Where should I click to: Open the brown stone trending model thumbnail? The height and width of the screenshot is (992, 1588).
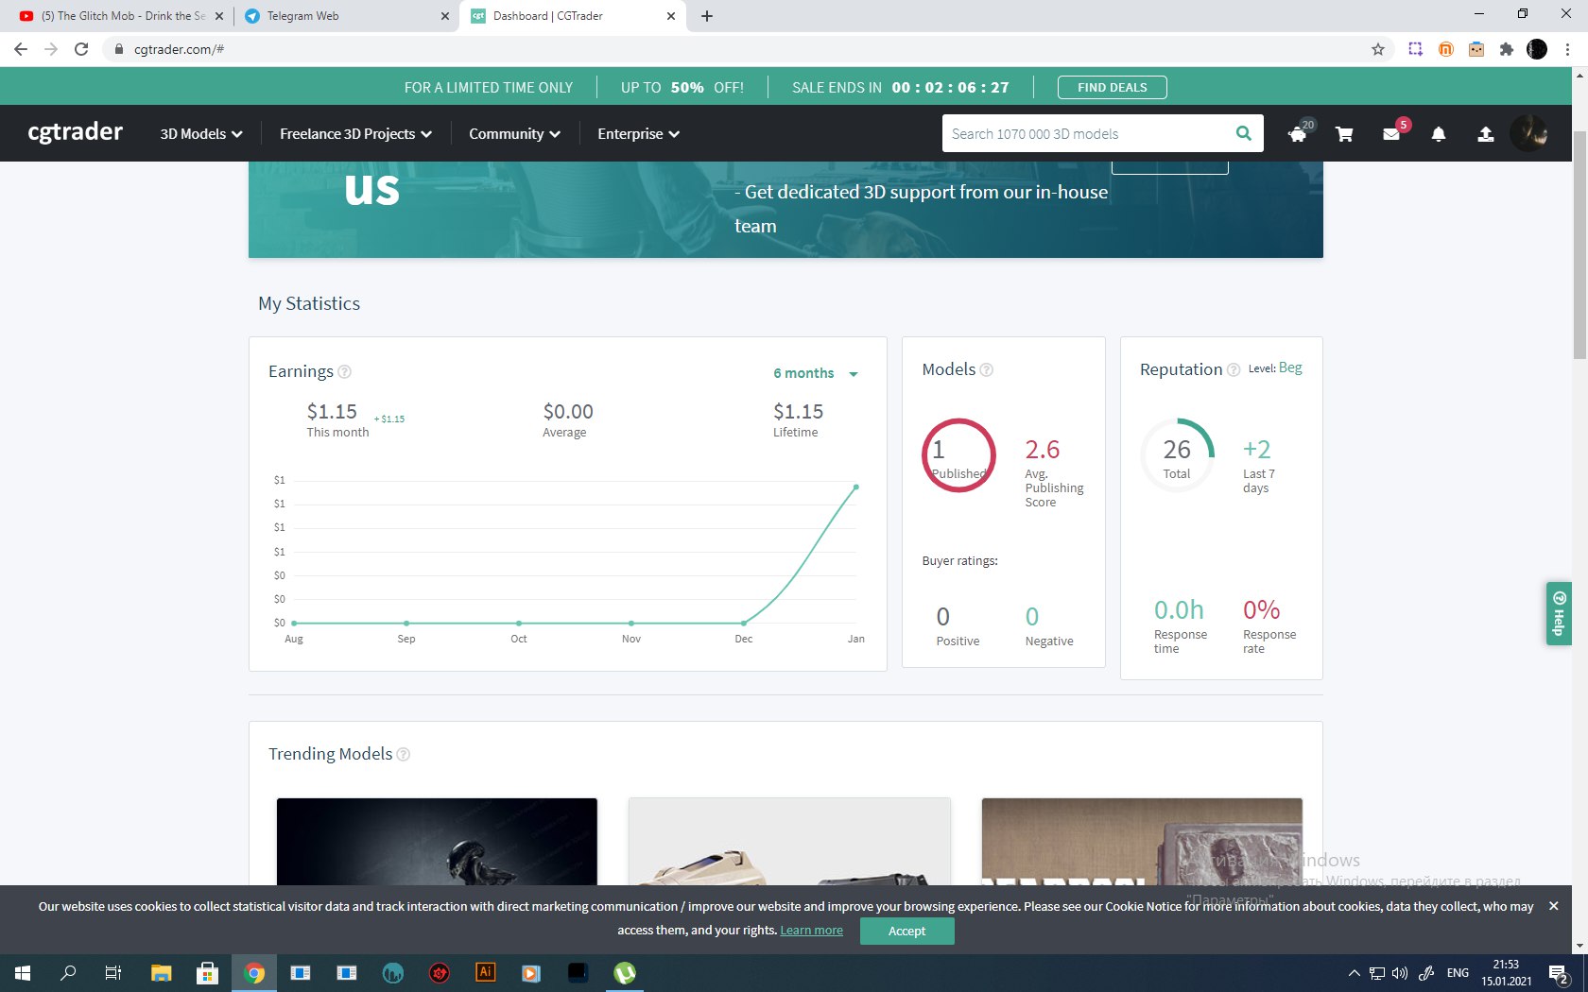[x=1142, y=842]
